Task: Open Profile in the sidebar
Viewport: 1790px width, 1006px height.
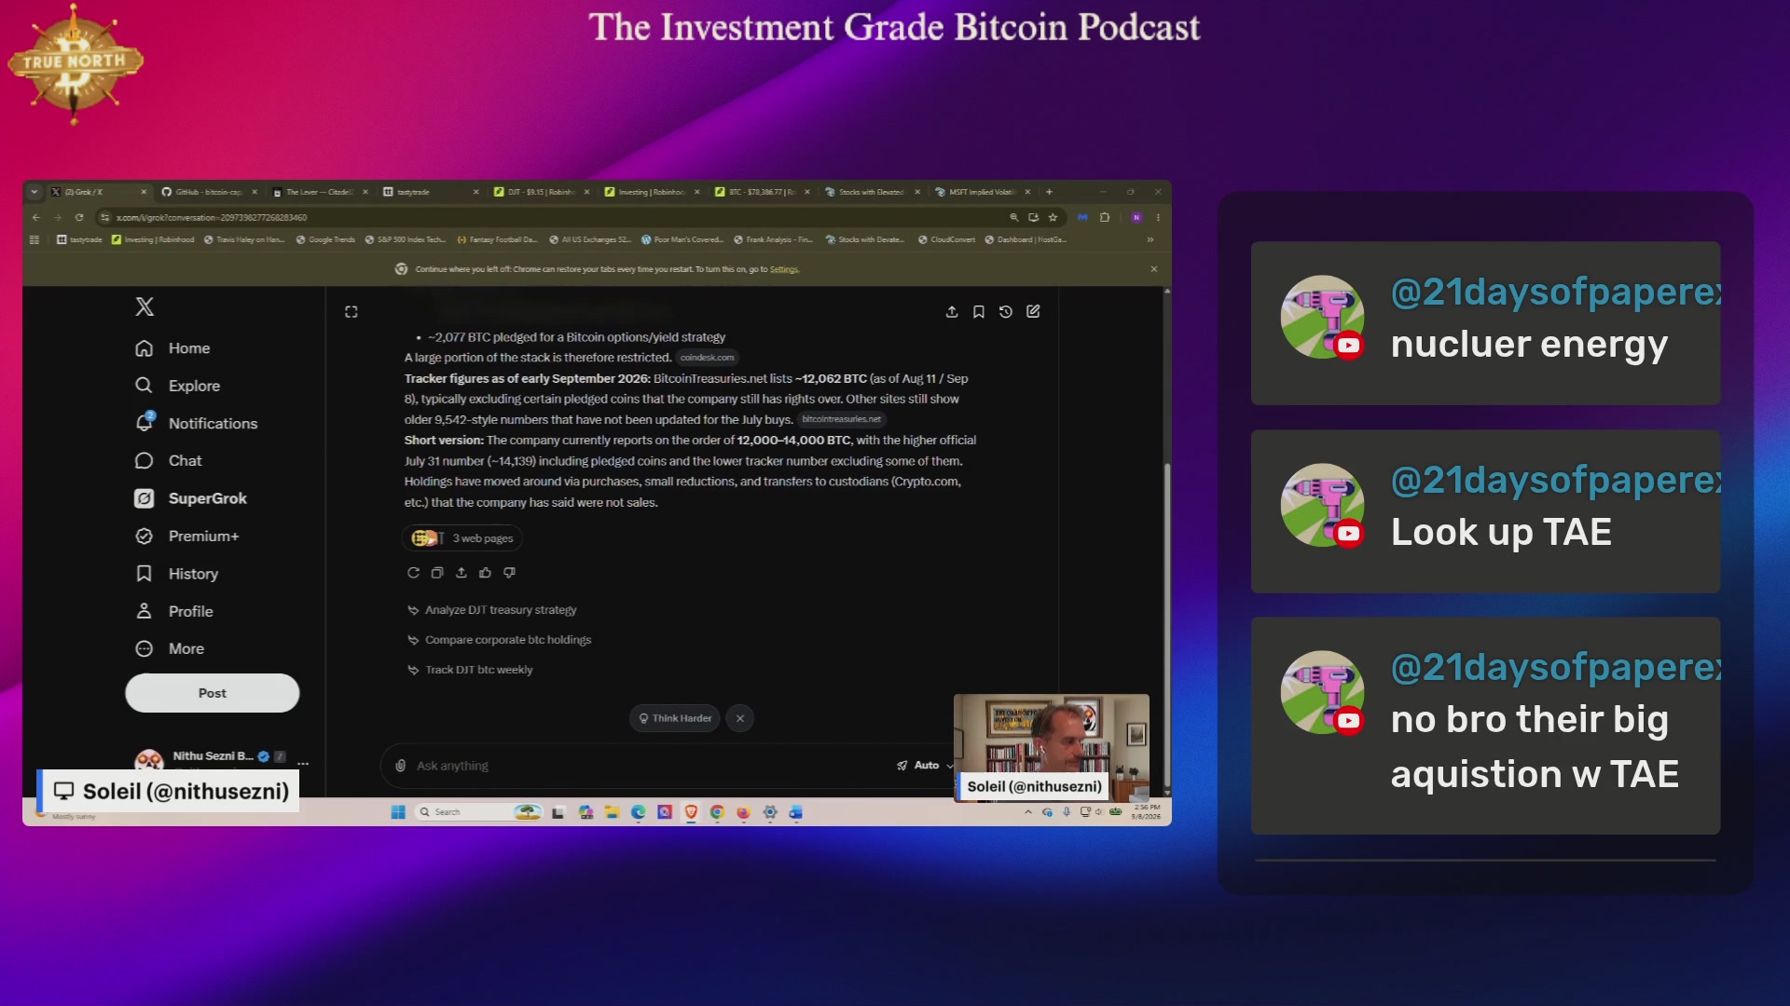Action: click(173, 611)
